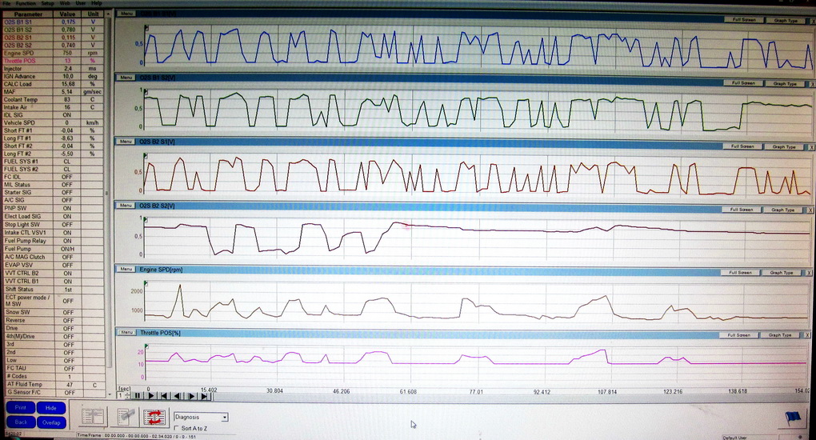Screen dimensions: 816x440
Task: Open the Setup menu
Action: 48,3
